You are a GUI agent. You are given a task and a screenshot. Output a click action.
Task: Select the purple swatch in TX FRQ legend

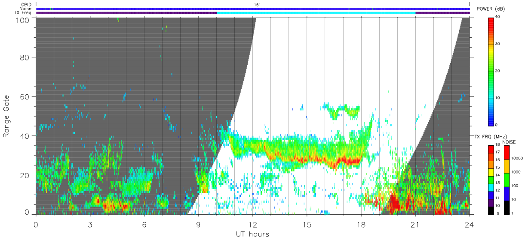491,203
